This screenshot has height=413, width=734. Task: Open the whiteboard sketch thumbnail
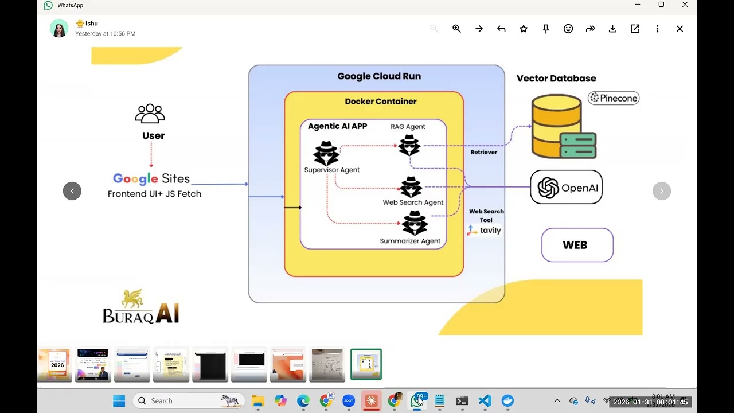pyautogui.click(x=327, y=365)
